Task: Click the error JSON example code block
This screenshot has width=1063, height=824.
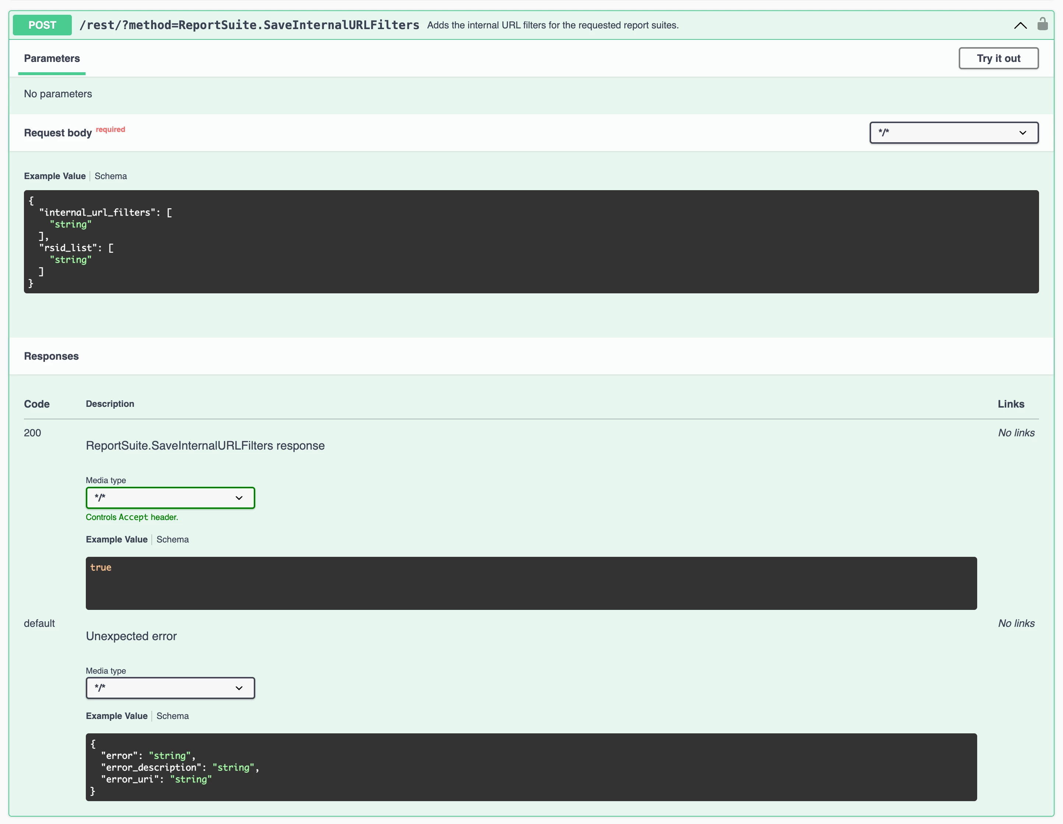Action: coord(531,767)
